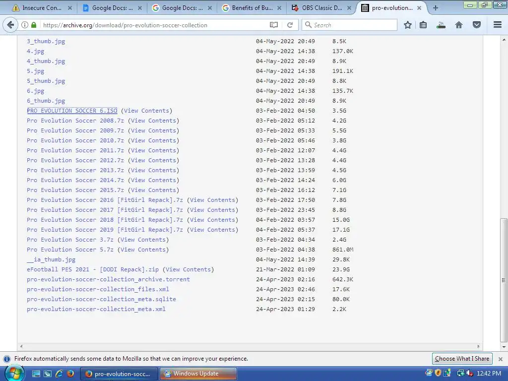Close the Insecure Connection tab
Viewport: 508px width, 381px height.
(x=69, y=8)
